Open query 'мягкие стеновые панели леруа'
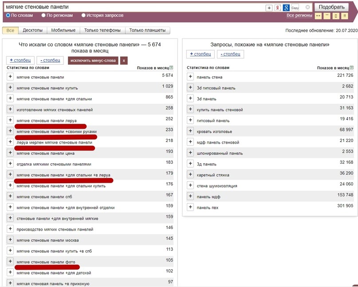The width and height of the screenshot is (358, 287). click(x=47, y=121)
